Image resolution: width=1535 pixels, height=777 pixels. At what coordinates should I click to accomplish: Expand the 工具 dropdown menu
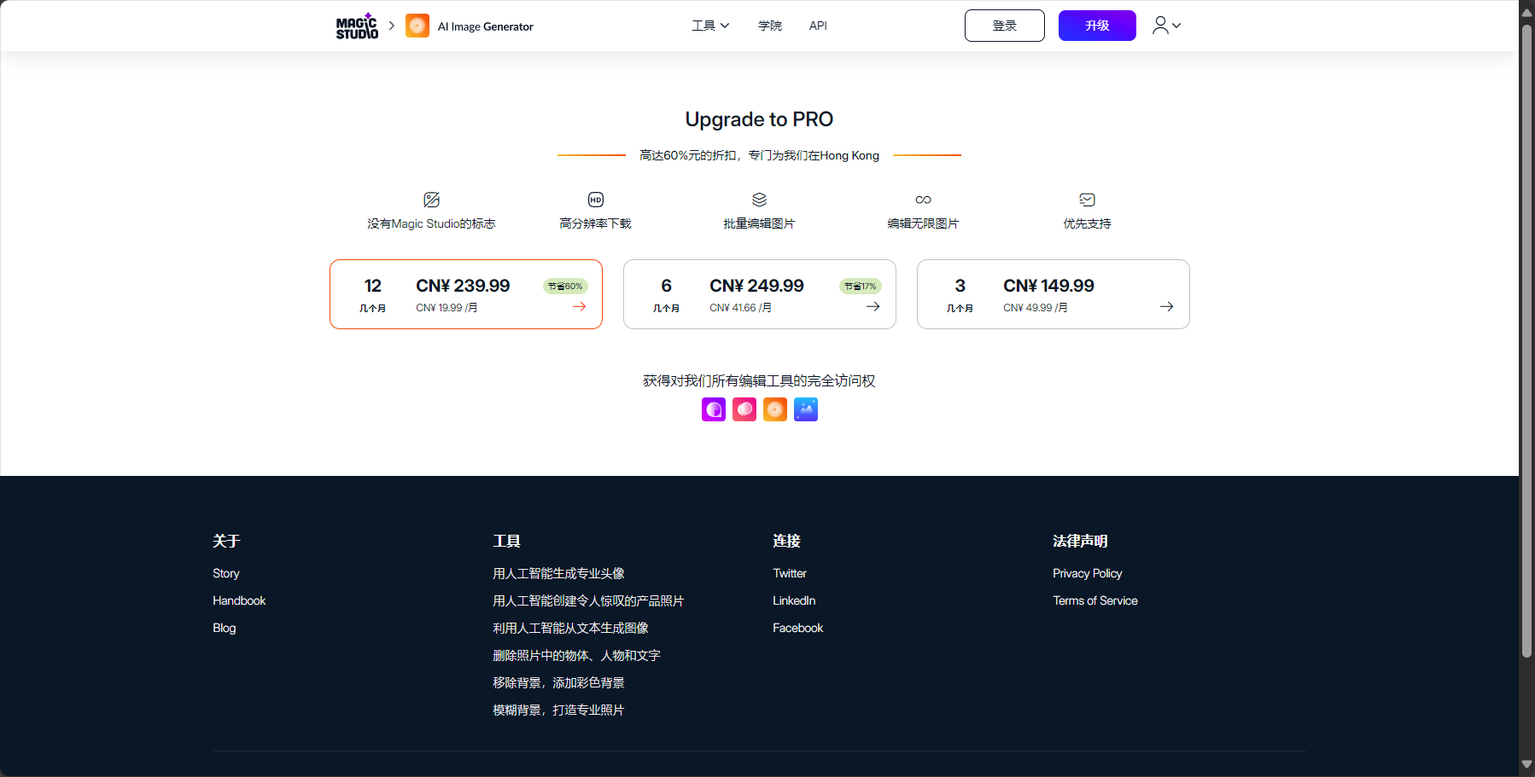(x=710, y=26)
